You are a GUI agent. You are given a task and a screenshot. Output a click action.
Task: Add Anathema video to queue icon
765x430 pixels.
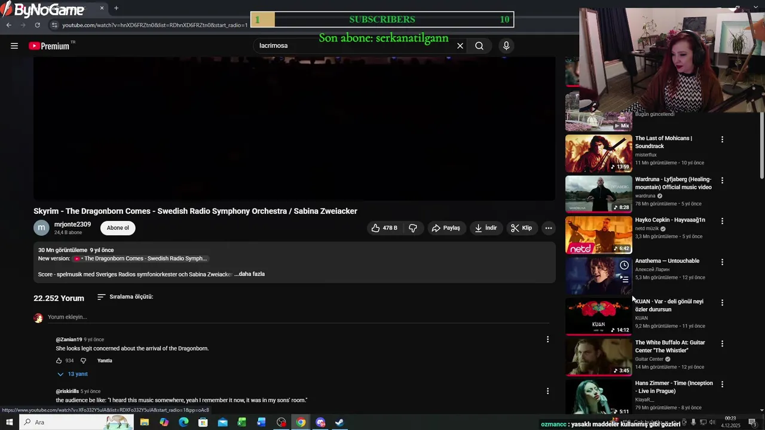pos(624,279)
